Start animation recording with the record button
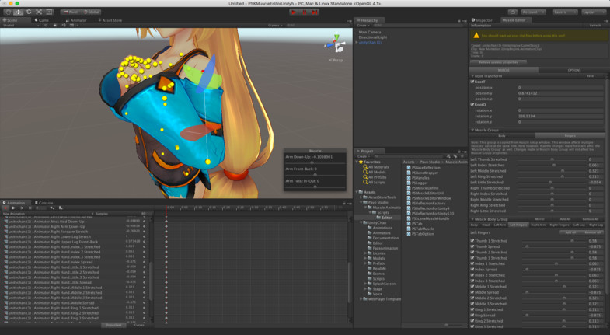610x335 pixels. [x=5, y=208]
